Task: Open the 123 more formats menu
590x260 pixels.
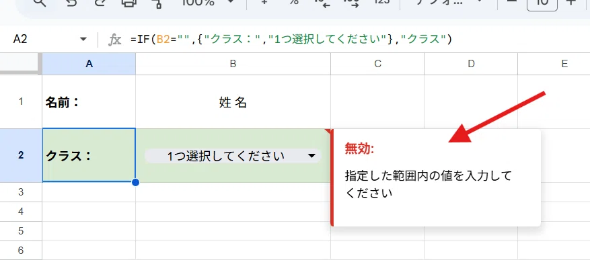Action: click(381, 2)
